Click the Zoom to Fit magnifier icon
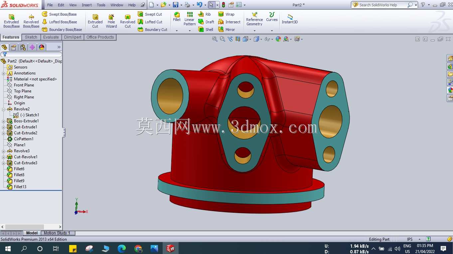 point(215,39)
